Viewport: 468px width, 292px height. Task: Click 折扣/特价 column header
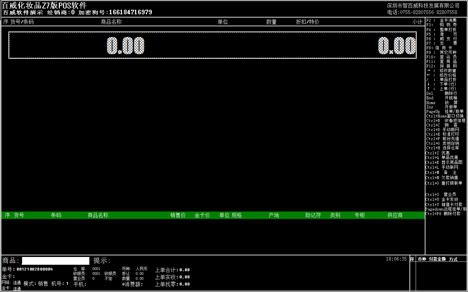pos(307,22)
